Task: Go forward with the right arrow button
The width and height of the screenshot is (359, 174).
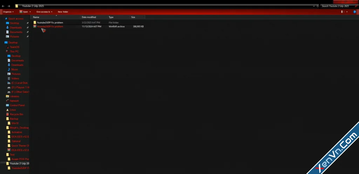Action: pos(9,6)
